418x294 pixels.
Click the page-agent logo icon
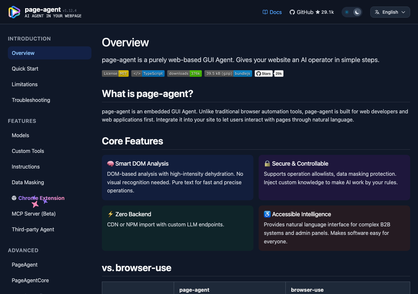click(x=14, y=12)
